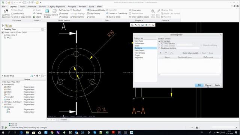Select Area model edge visibility
This screenshot has width=240, height=135.
tap(207, 53)
